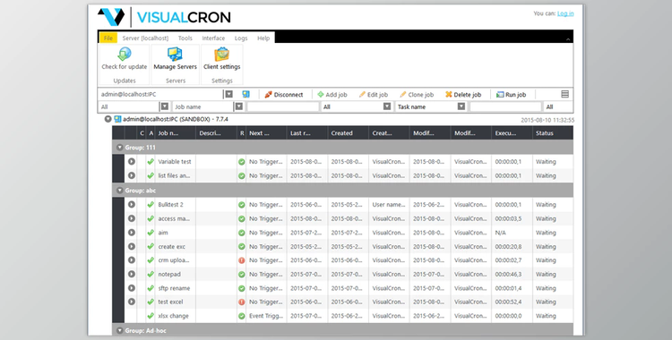Run the access ma... job with its play icon

click(x=131, y=218)
